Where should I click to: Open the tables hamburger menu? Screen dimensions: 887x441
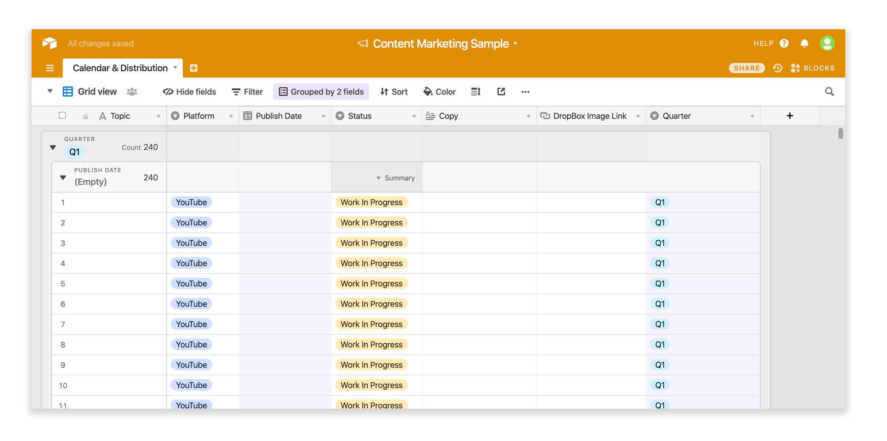pos(50,68)
